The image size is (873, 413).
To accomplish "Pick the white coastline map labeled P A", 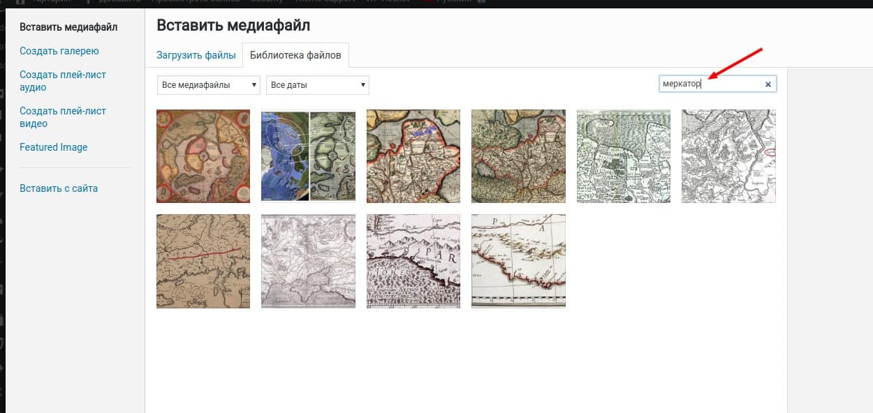I will pyautogui.click(x=518, y=261).
